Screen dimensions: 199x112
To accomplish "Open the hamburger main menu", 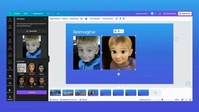I will pos(10,13).
